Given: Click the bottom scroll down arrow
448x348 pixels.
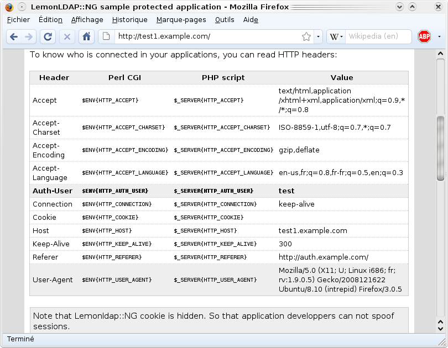Looking at the screenshot, I should coord(441,329).
